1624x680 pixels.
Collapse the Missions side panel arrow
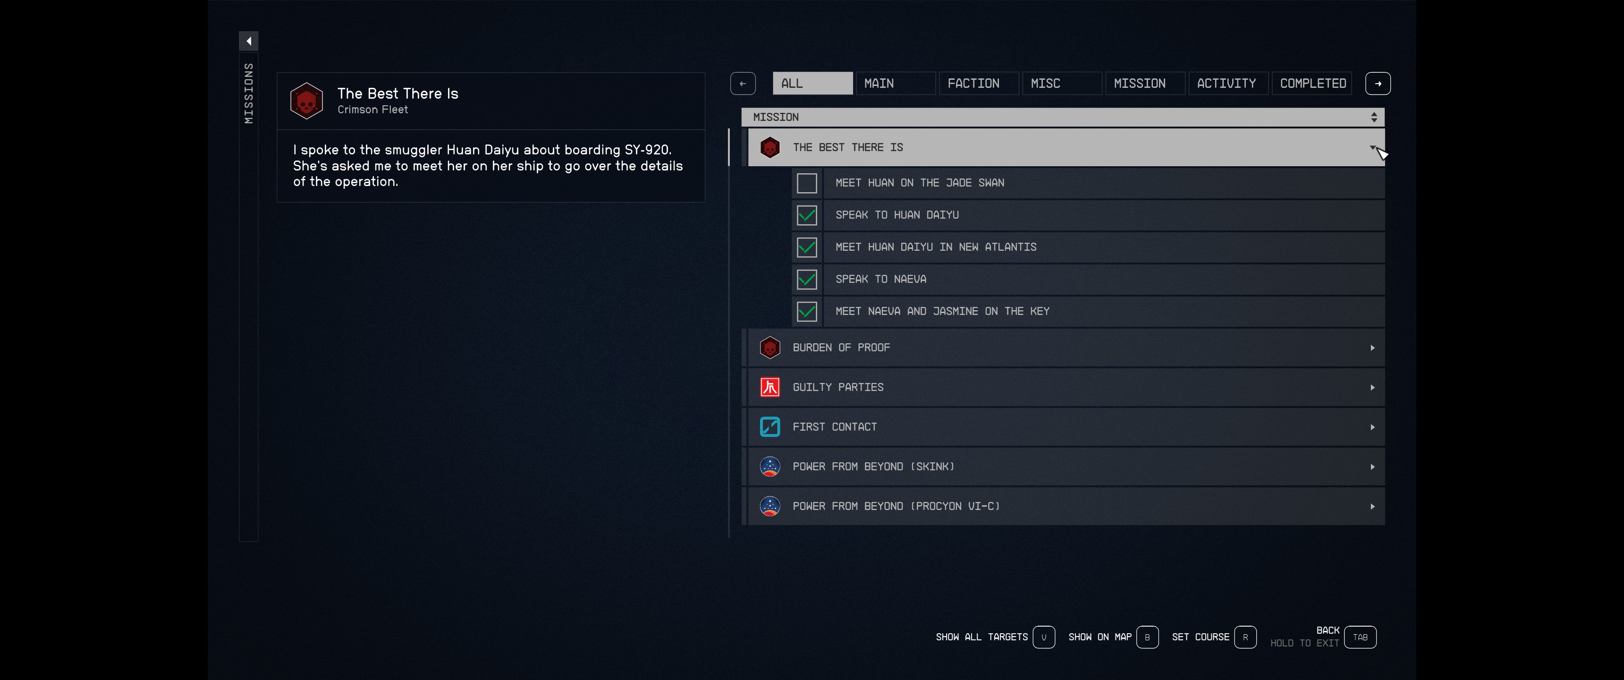(248, 41)
